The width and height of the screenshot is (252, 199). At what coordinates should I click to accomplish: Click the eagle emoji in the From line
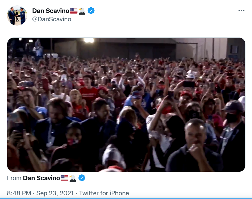click(73, 178)
